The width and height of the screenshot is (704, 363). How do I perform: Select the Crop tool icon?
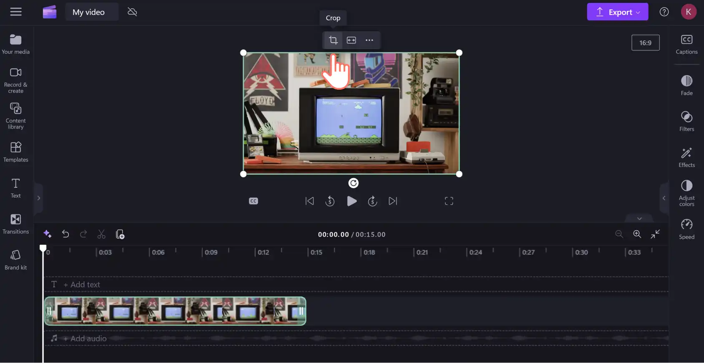point(333,40)
